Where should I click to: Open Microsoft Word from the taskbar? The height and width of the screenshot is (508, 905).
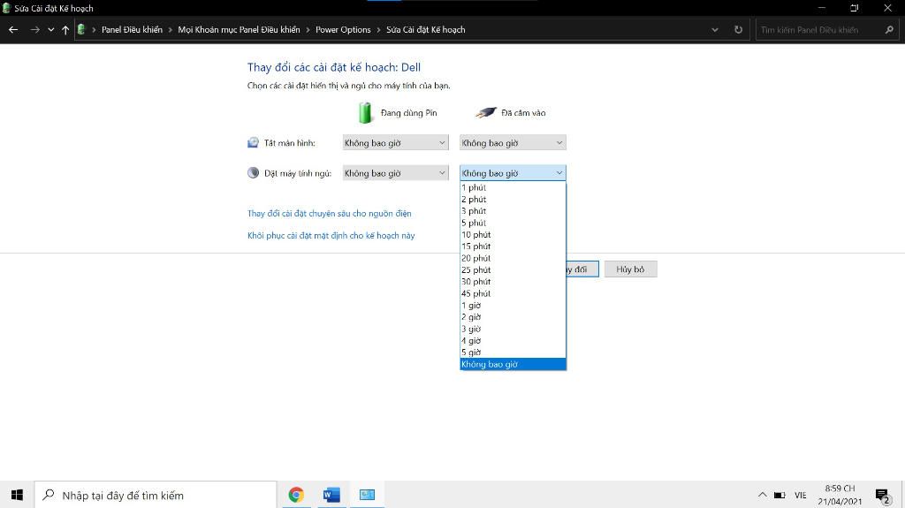tap(331, 495)
